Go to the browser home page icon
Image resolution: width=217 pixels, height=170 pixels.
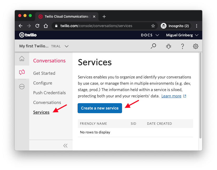46,26
